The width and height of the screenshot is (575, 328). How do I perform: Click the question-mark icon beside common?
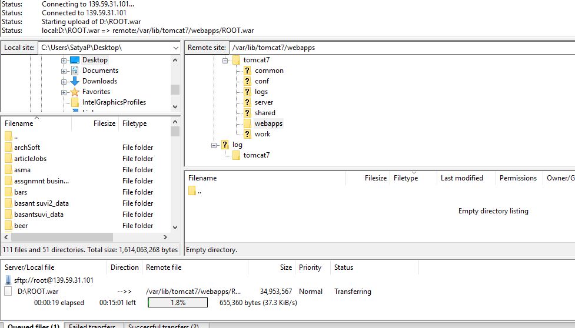pos(247,71)
